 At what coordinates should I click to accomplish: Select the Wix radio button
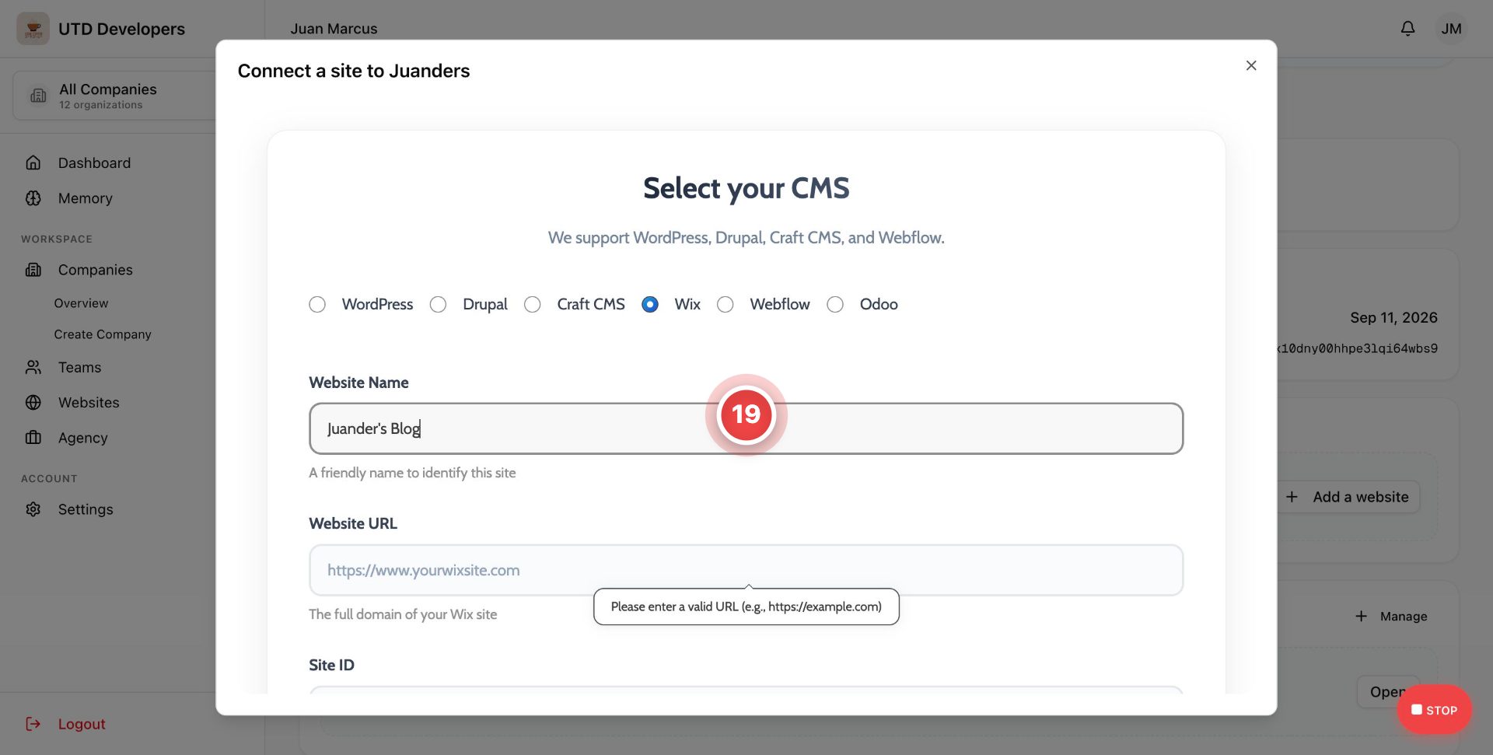click(x=650, y=304)
